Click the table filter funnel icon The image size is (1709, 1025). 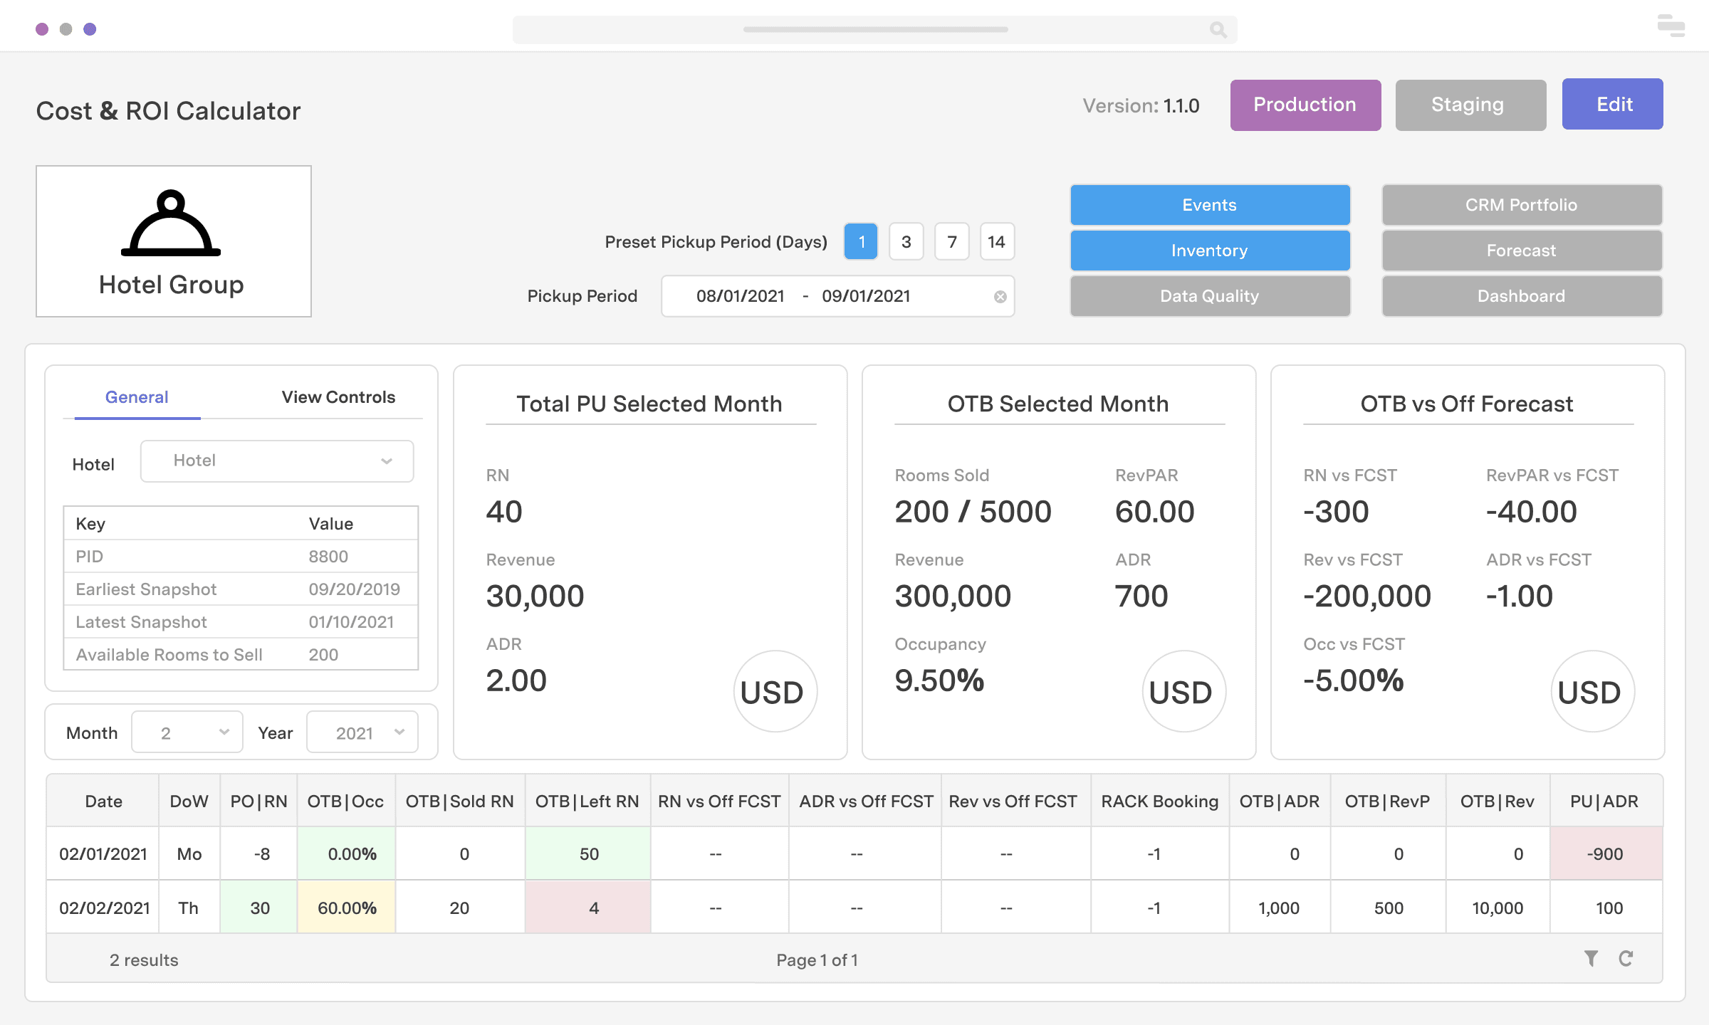[1591, 959]
